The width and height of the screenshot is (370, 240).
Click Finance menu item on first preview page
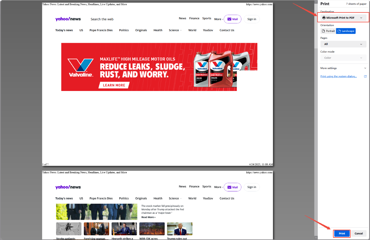tap(194, 18)
